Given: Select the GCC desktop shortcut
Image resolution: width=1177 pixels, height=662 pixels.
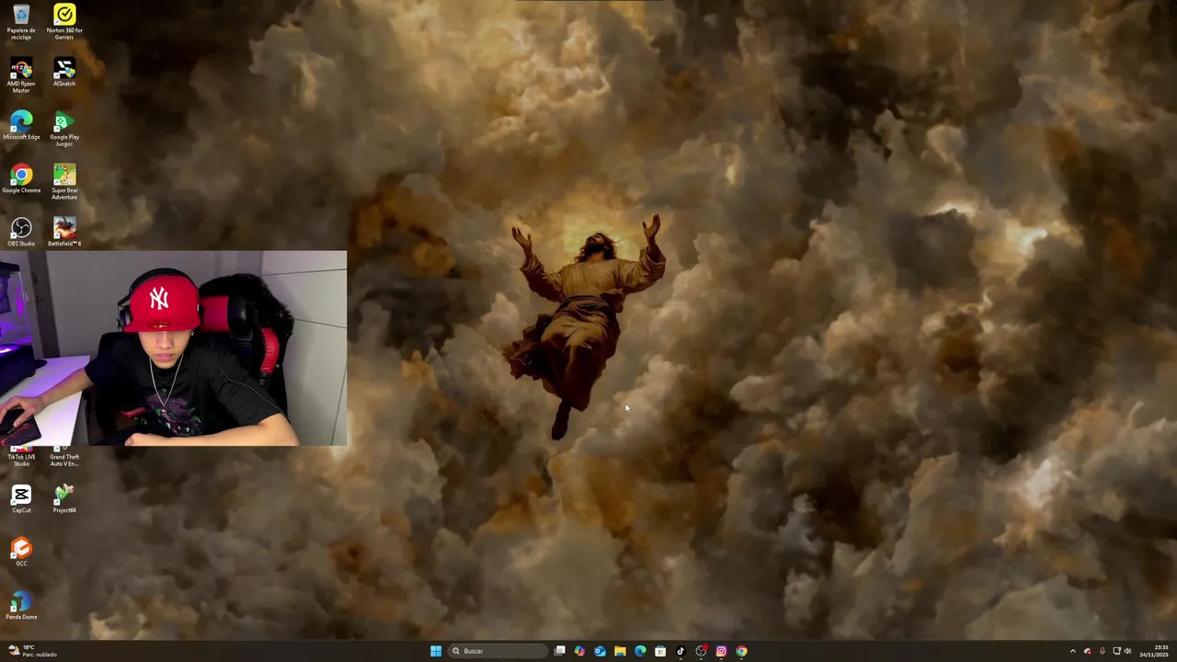Looking at the screenshot, I should click(21, 553).
